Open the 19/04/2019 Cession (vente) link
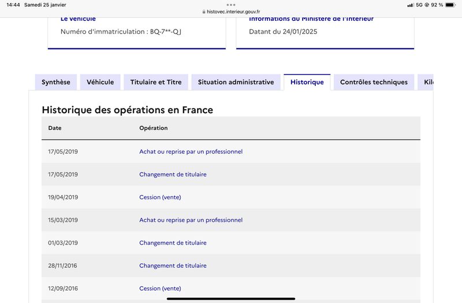Viewport: 462px width, 303px height. point(160,197)
